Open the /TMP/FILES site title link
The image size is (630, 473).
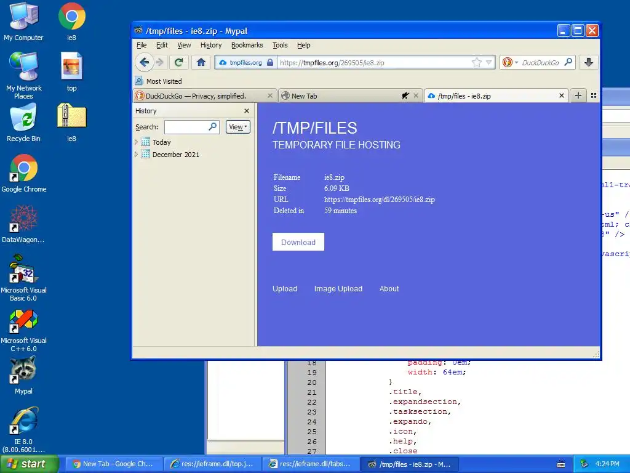(x=314, y=128)
